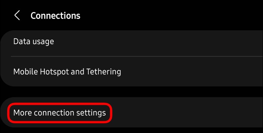
Task: Click the Connections header text
Action: coord(55,15)
